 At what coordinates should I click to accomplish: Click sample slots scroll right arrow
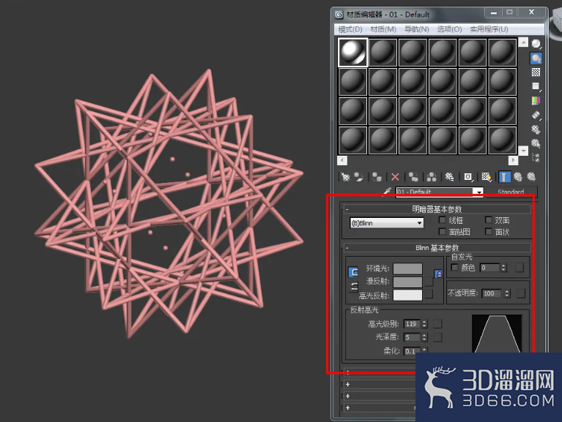513,160
